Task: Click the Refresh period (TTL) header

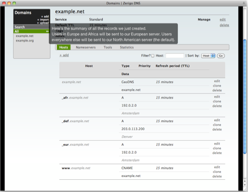Action: tap(172, 66)
